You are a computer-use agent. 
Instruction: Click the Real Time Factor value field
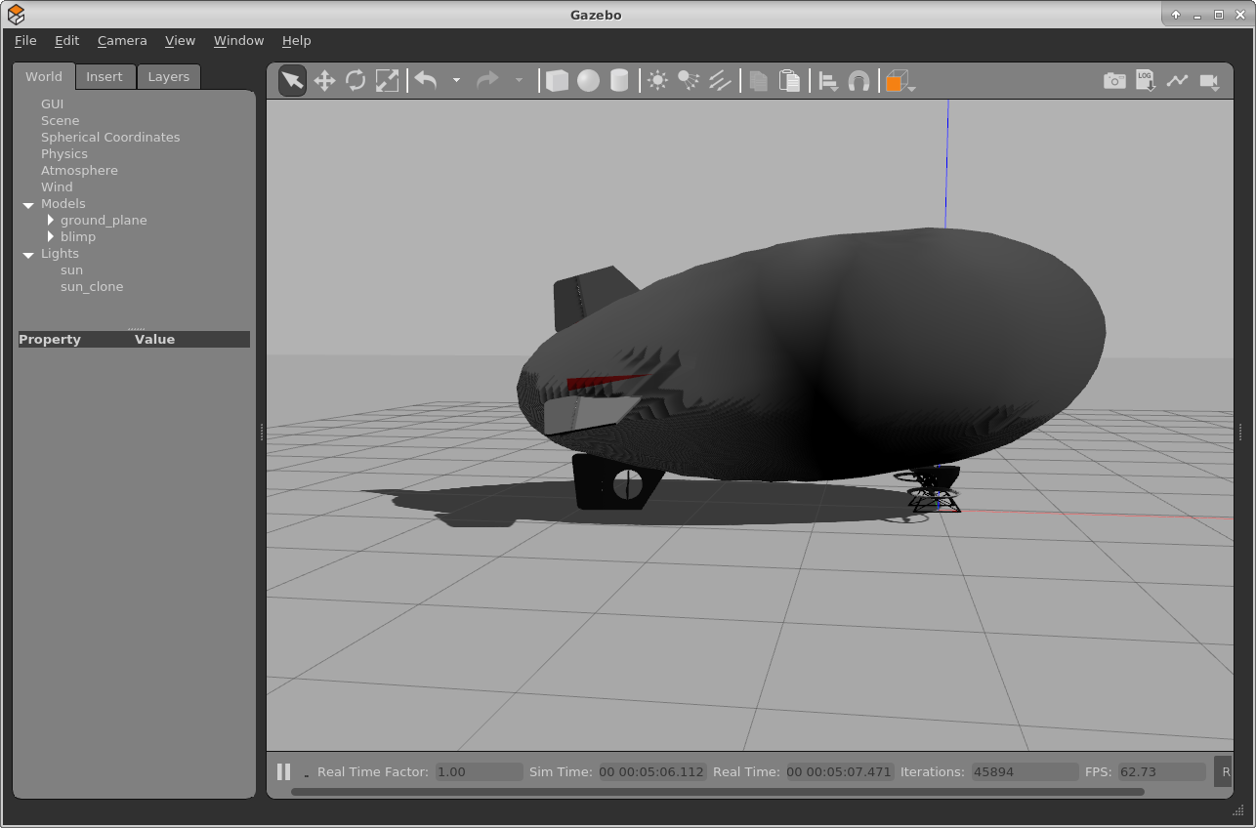[x=479, y=771]
